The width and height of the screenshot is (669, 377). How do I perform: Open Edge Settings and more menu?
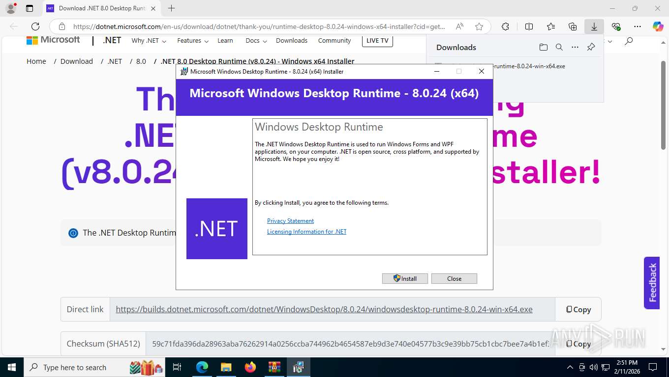pos(638,27)
